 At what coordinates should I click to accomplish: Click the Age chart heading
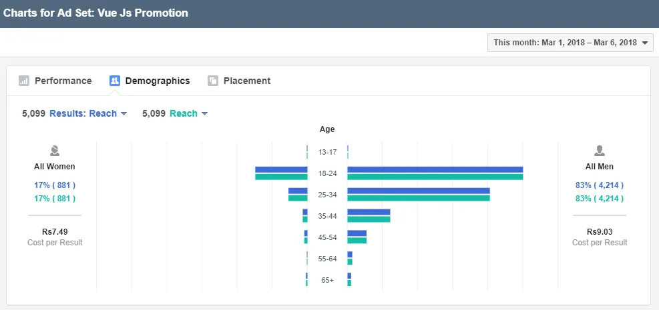point(327,129)
